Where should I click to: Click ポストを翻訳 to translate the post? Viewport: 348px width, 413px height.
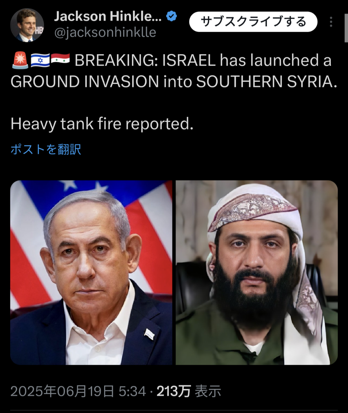[46, 149]
